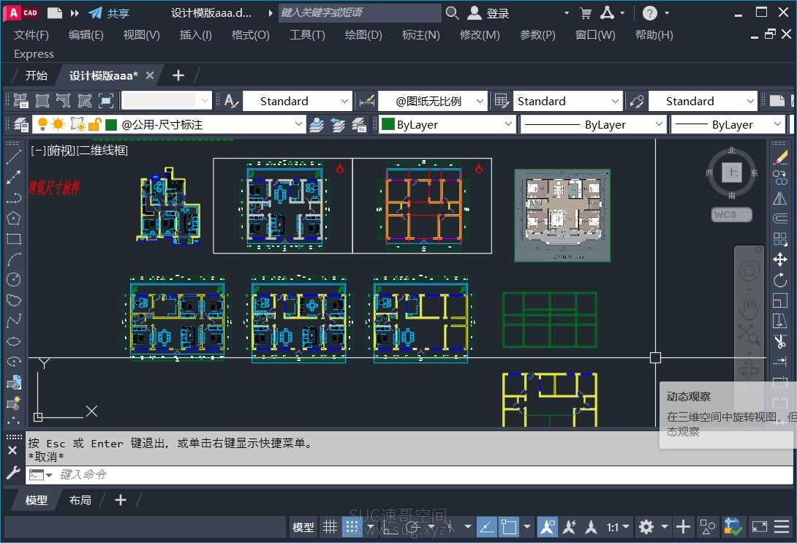Expand the @图纸无比例 dimension style dropdown
Viewport: 797px width, 543px height.
coord(480,101)
